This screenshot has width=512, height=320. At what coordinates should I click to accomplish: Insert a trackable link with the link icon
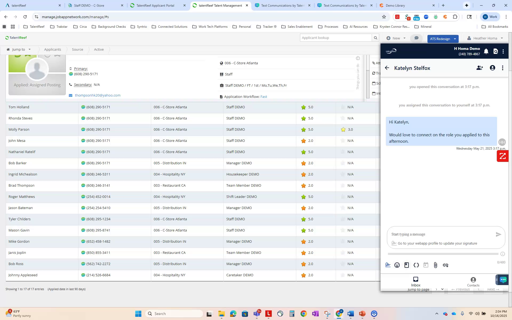tap(446, 265)
